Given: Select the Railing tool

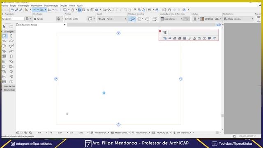Looking at the screenshot, I should pos(11,51).
